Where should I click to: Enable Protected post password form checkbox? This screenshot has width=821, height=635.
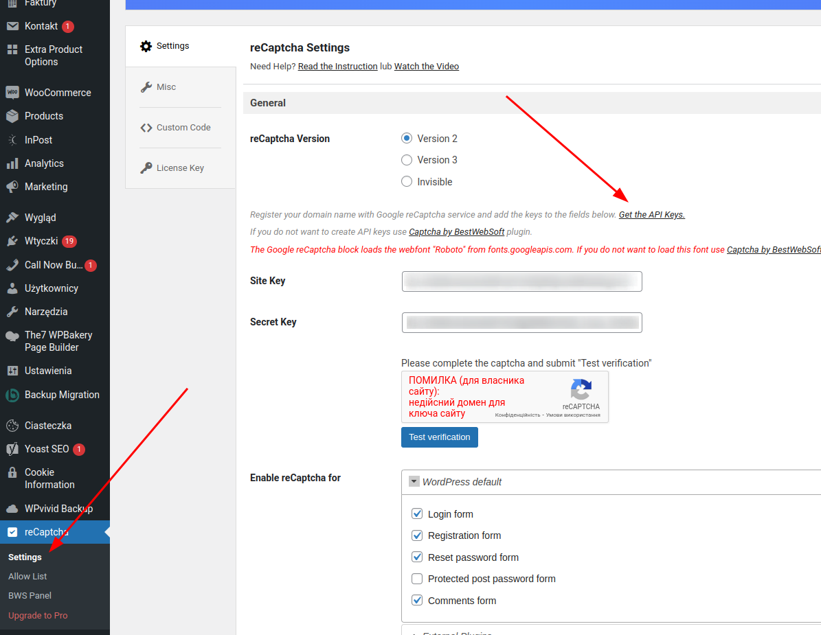coord(417,579)
